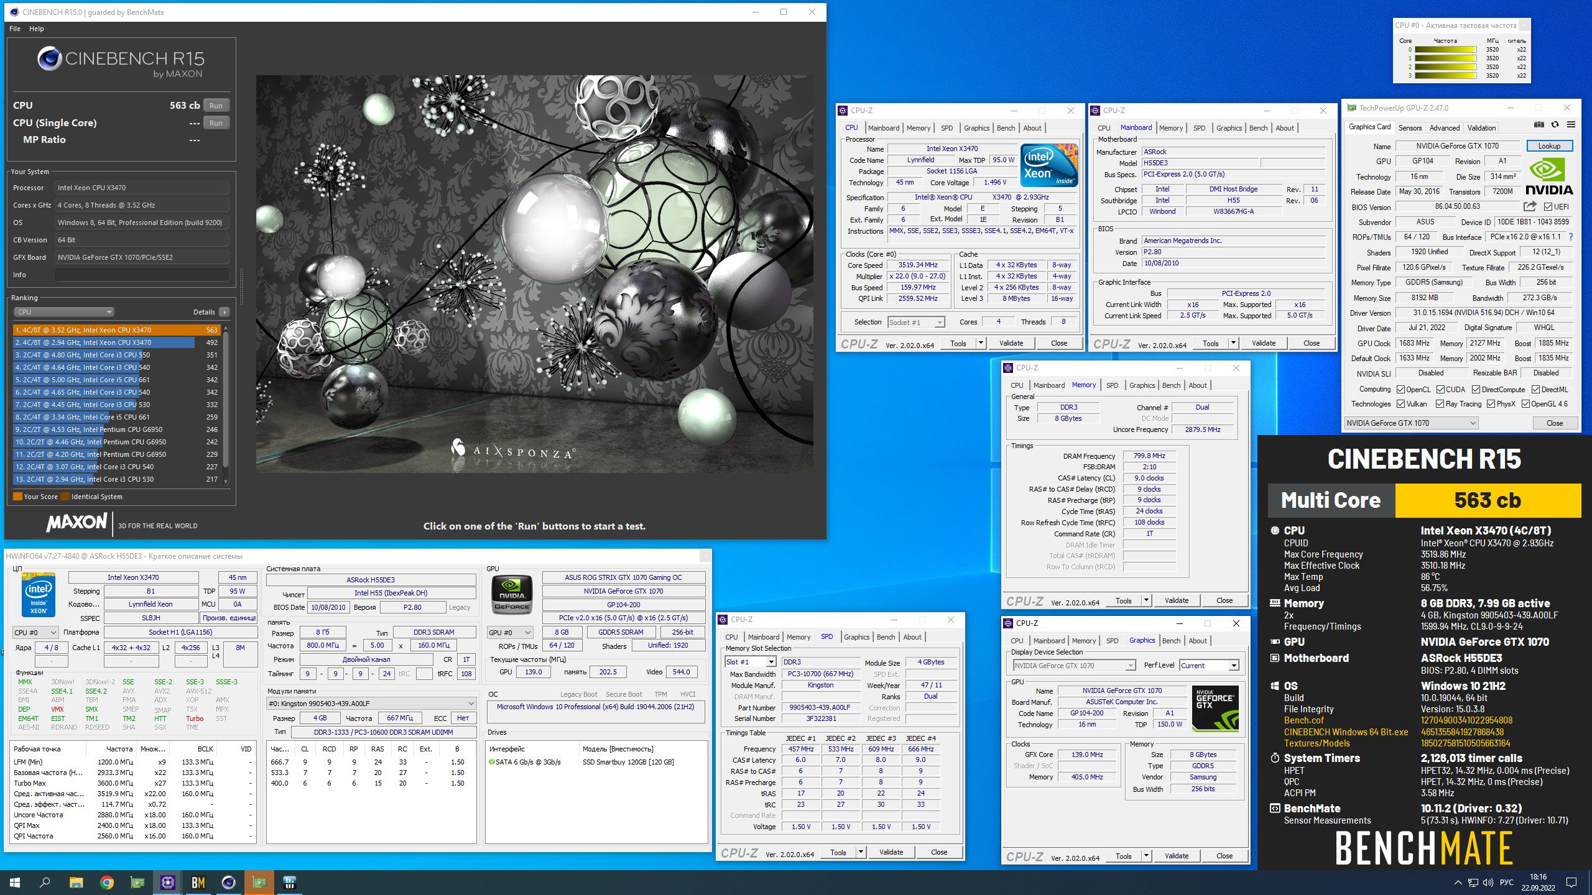
Task: Click Core 3 frequency bar in clock widget
Action: 1445,76
